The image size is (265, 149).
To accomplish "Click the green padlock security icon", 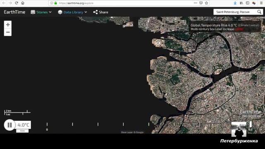I will [55, 3].
